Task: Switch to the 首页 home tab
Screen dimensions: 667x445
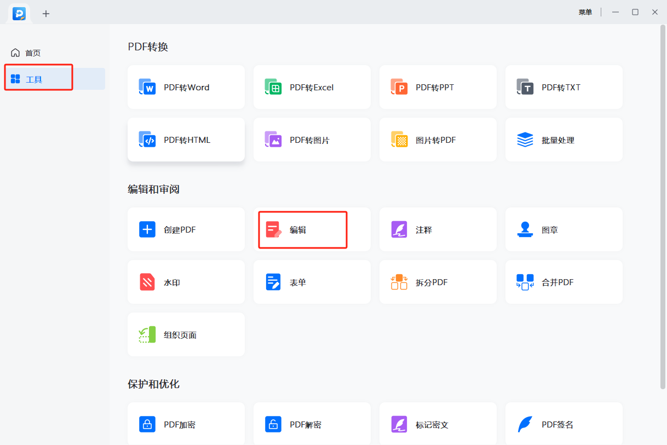Action: pyautogui.click(x=33, y=53)
